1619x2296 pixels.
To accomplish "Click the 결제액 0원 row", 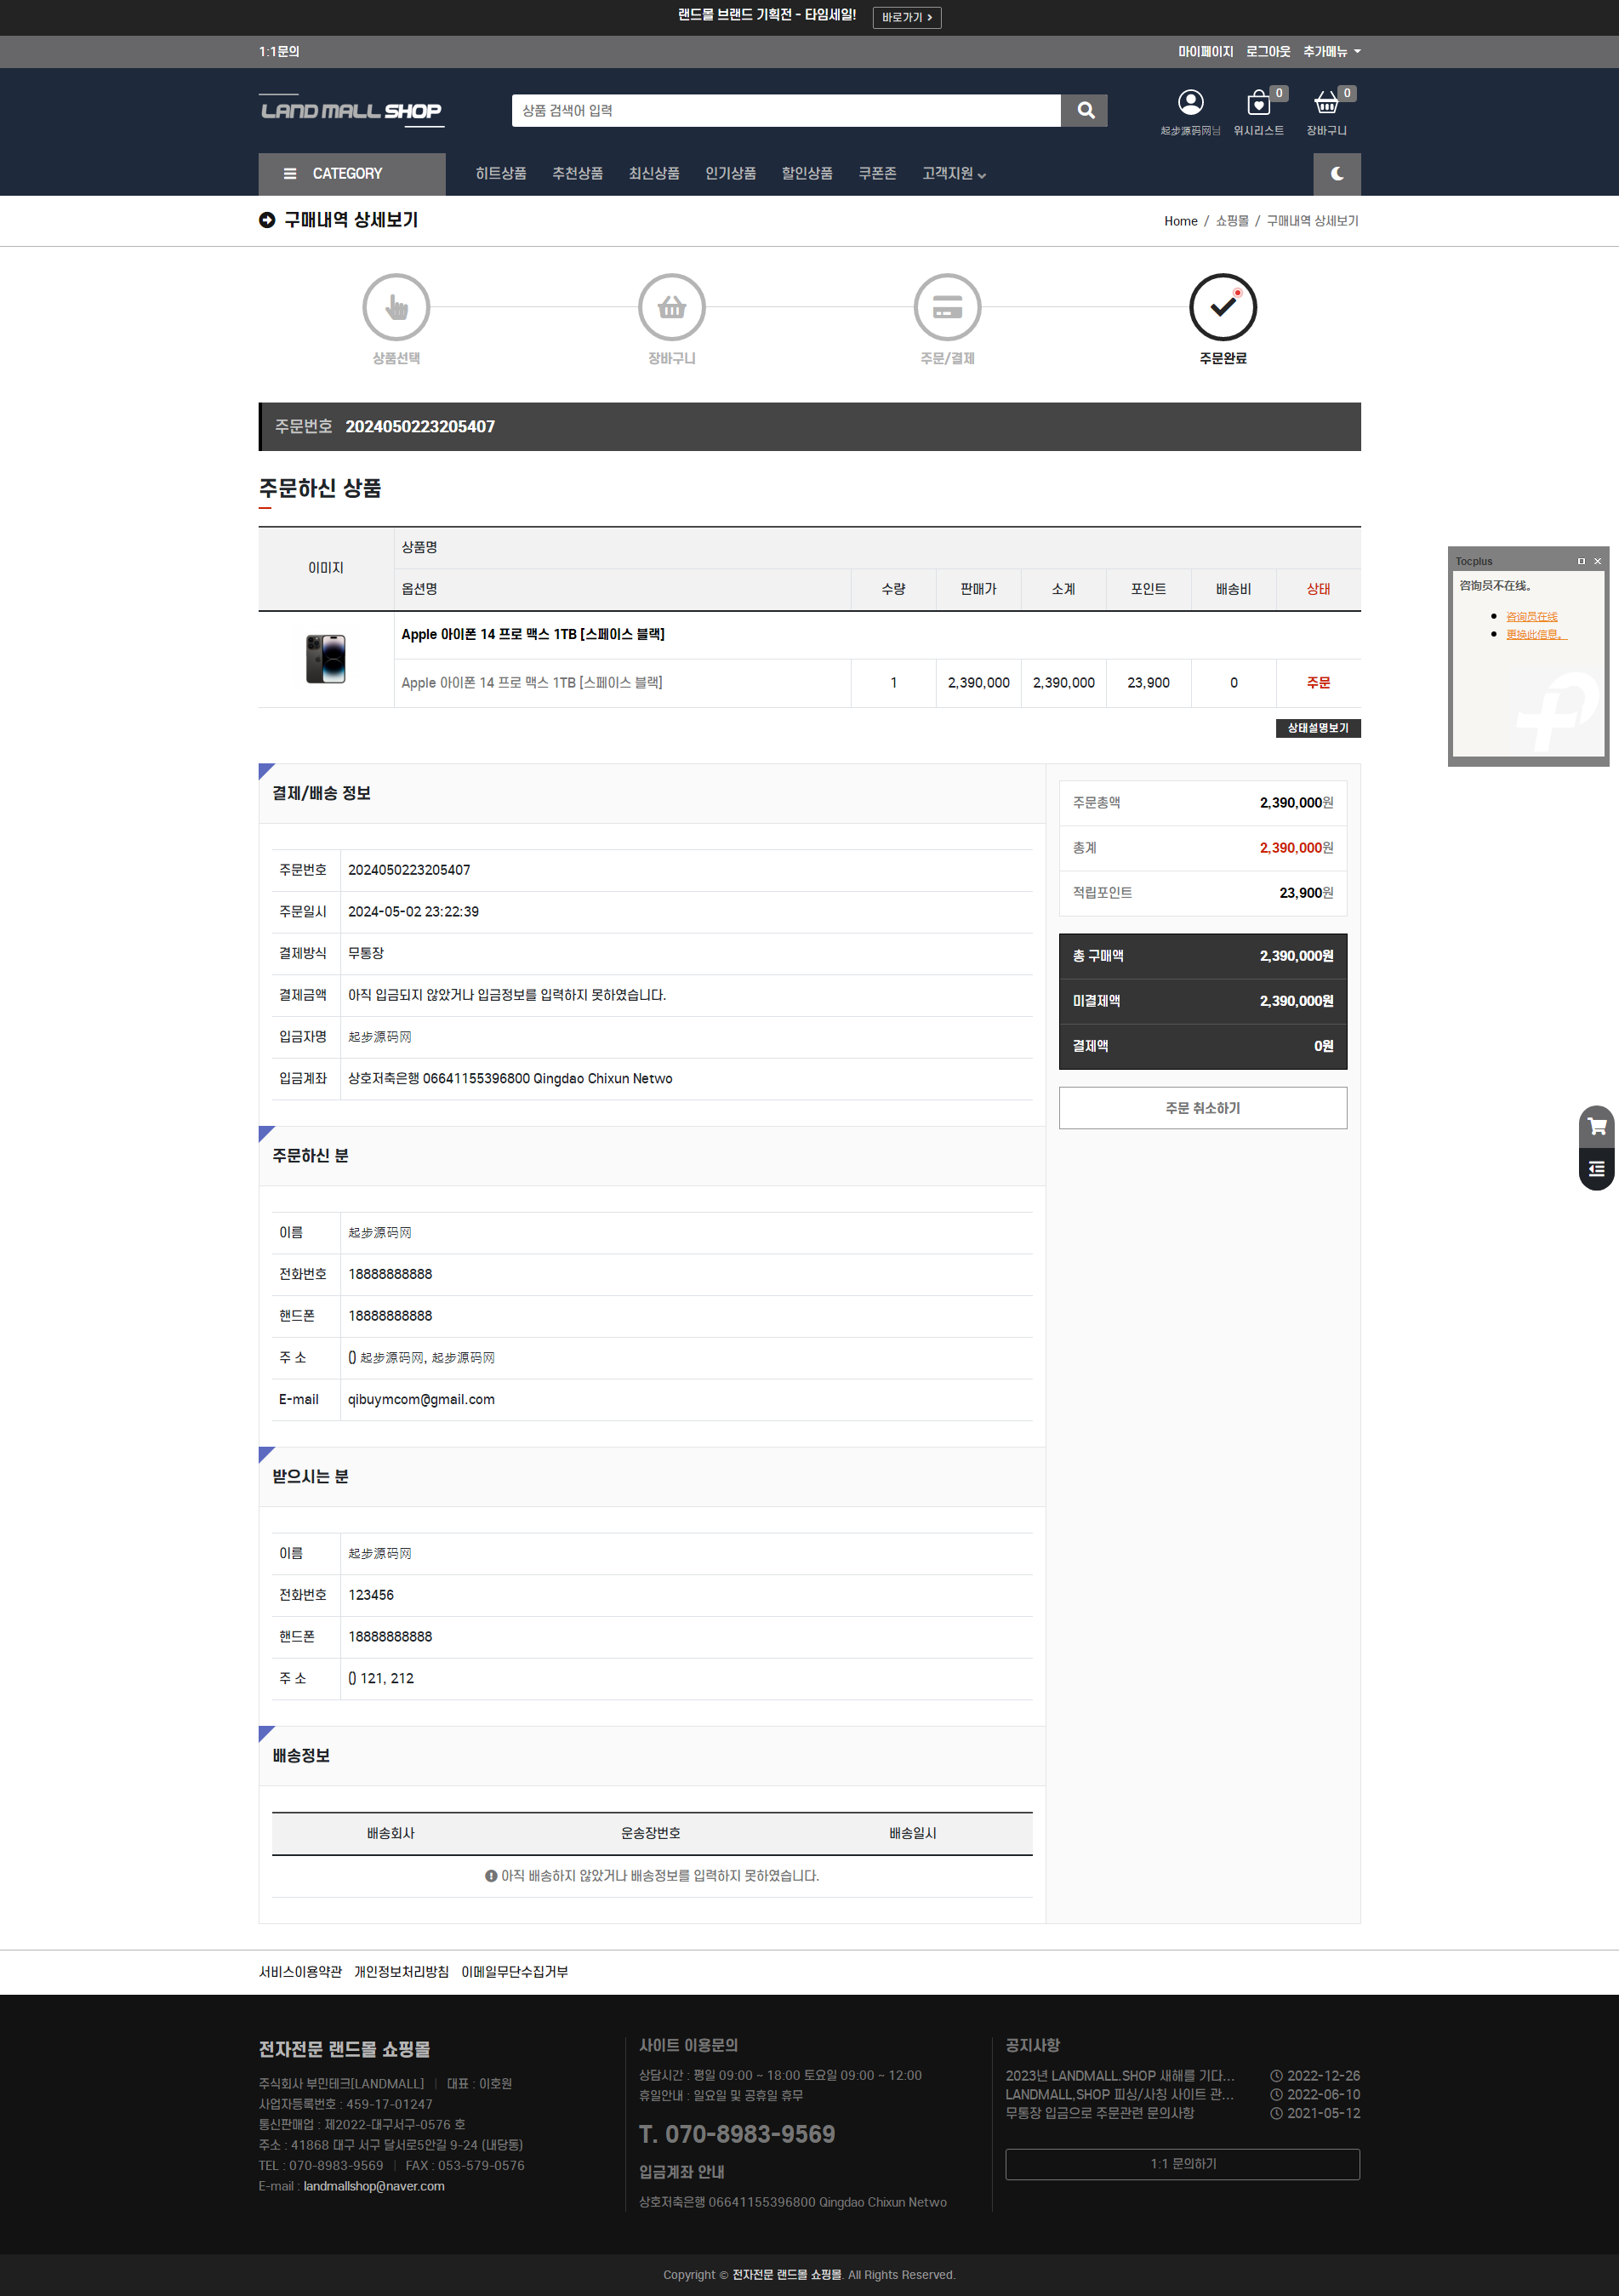I will (1203, 1046).
